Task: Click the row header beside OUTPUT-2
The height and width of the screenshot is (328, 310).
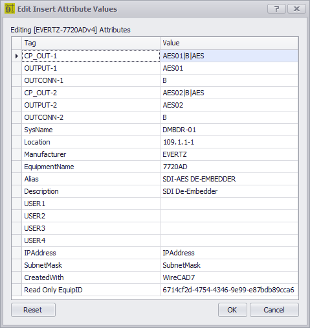Action: 17,105
